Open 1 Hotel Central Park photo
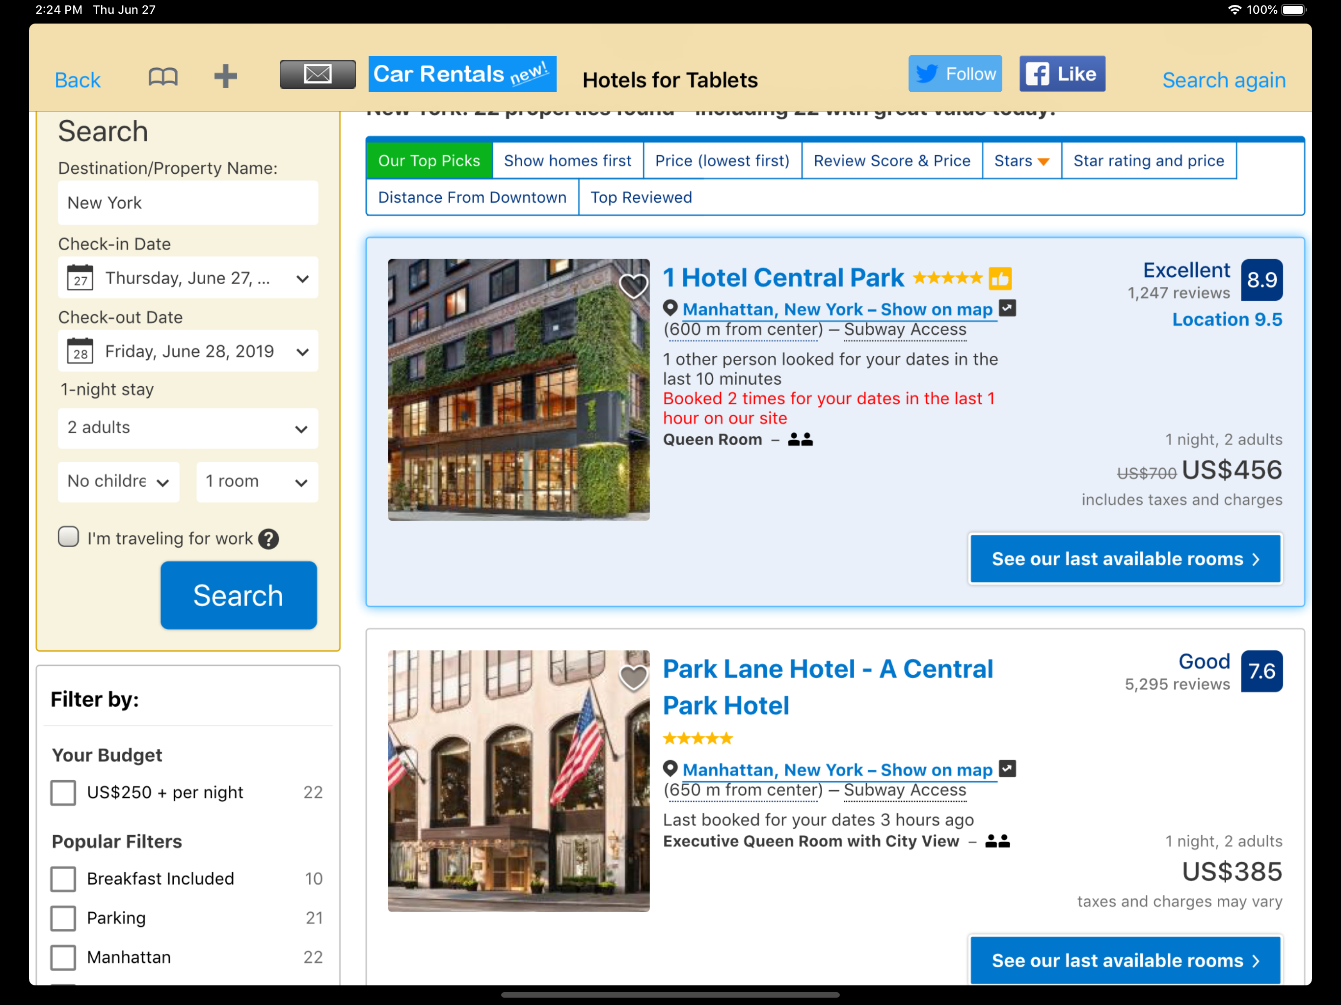 [518, 390]
